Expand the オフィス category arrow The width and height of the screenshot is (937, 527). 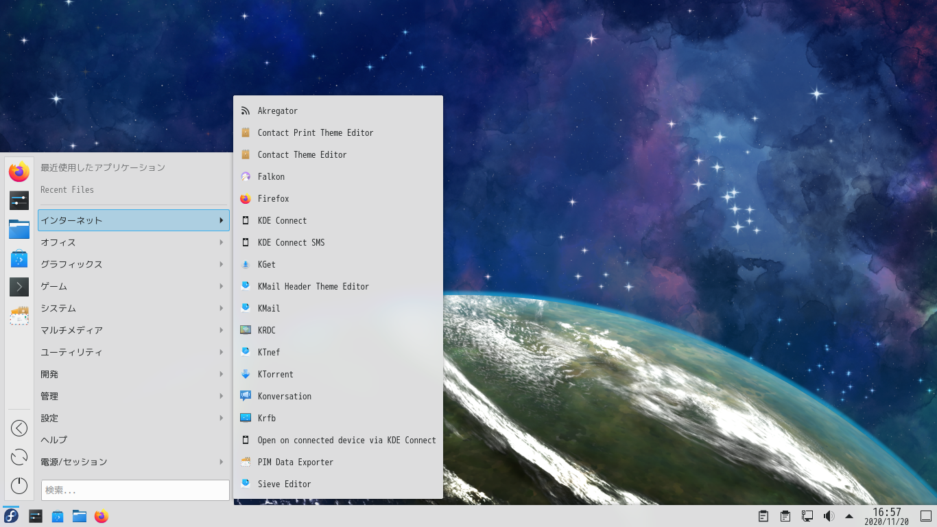(221, 242)
